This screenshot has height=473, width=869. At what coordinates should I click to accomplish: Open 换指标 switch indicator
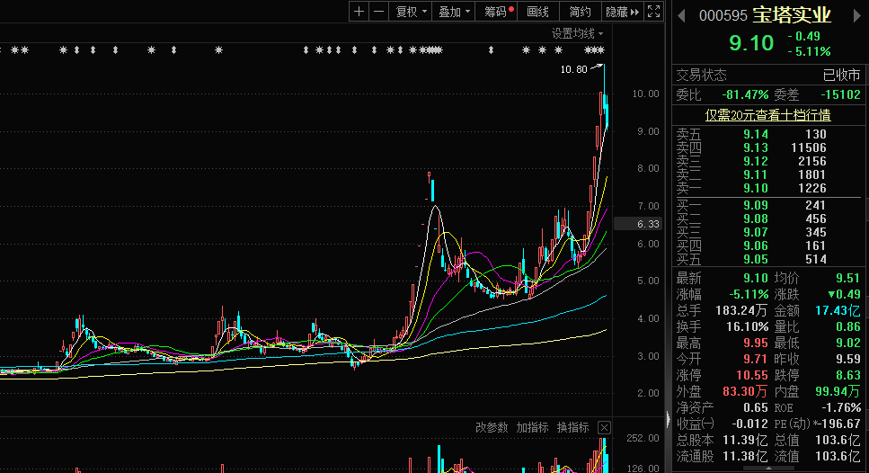coord(573,427)
